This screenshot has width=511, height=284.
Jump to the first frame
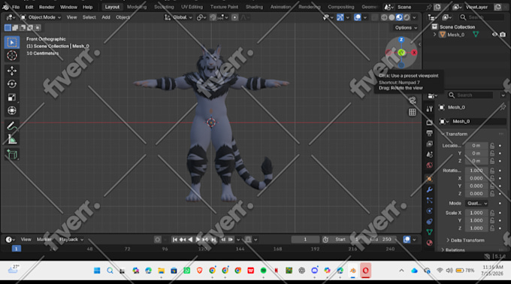[x=174, y=240]
